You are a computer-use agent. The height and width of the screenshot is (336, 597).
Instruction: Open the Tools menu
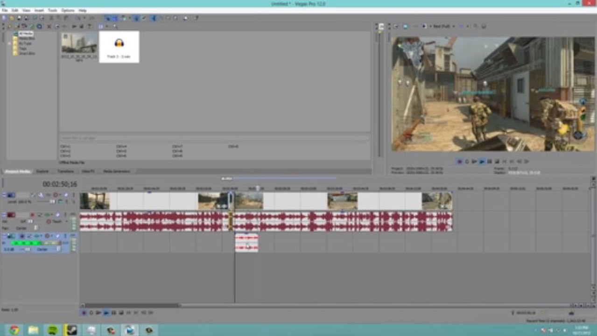[52, 10]
